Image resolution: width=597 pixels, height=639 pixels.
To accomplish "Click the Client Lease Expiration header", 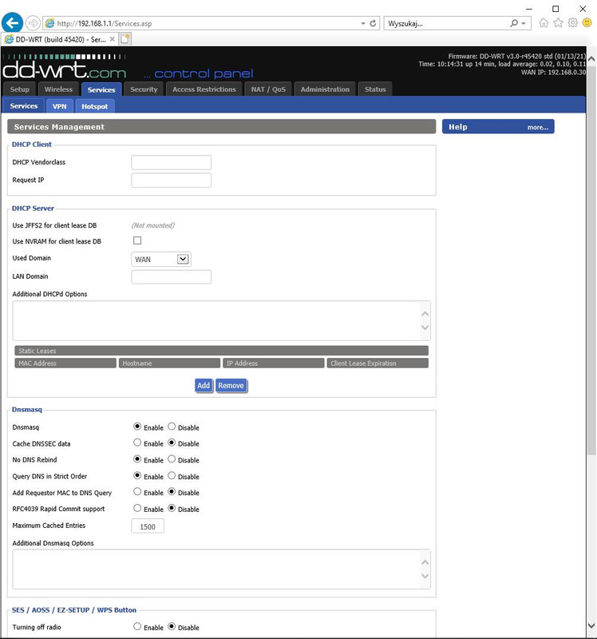I will click(x=378, y=363).
